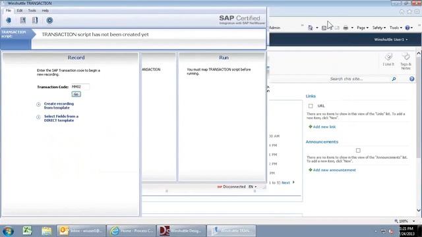
Task: Click the Run panel header
Action: tap(224, 57)
